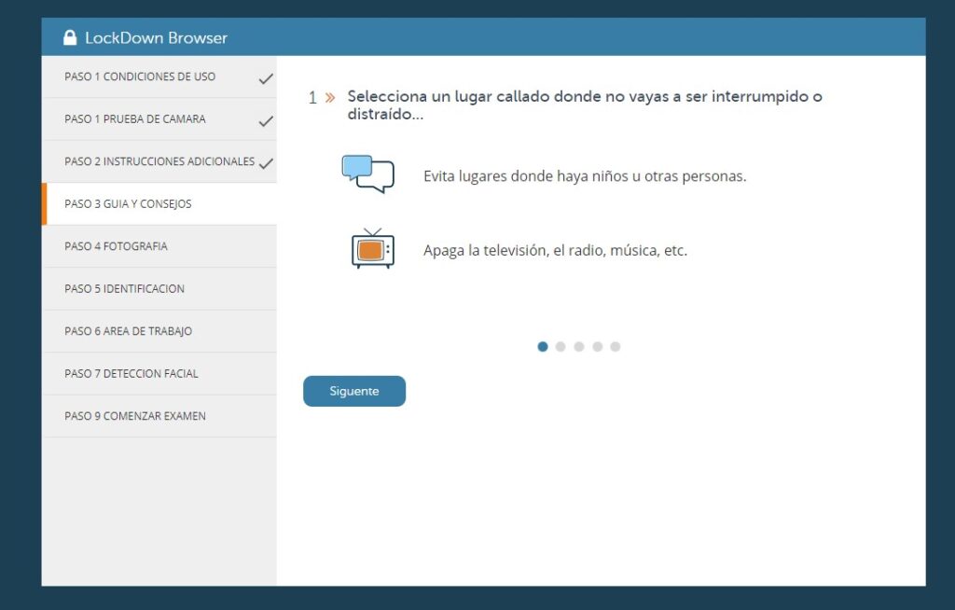Jump to the second pagination dot

coord(561,347)
